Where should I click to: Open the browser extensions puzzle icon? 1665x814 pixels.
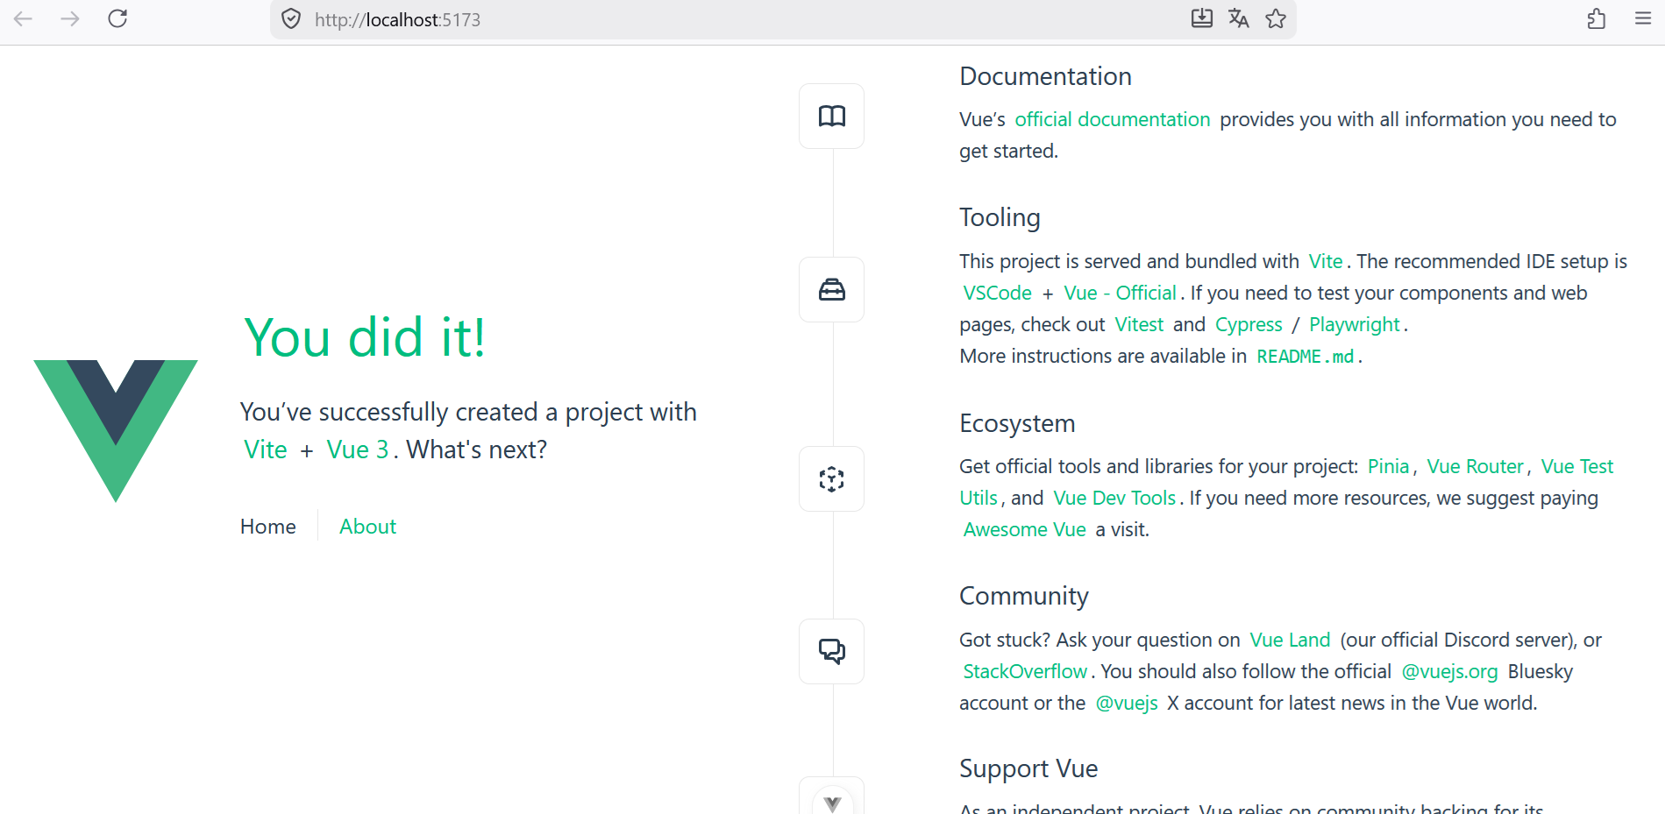pyautogui.click(x=1597, y=18)
